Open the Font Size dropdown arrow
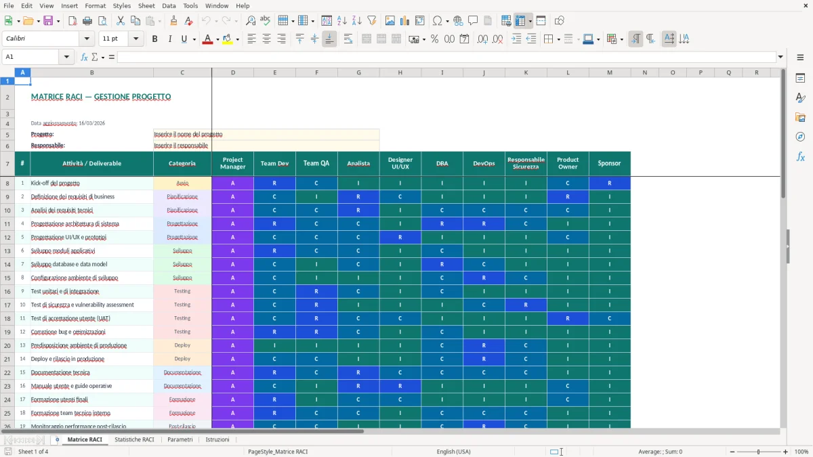This screenshot has width=813, height=457. point(136,39)
